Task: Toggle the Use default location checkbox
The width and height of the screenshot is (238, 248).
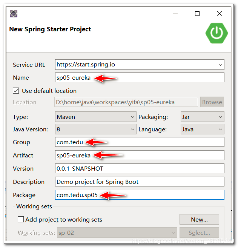Action: 16,91
